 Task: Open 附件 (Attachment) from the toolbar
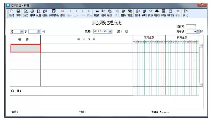138,13
